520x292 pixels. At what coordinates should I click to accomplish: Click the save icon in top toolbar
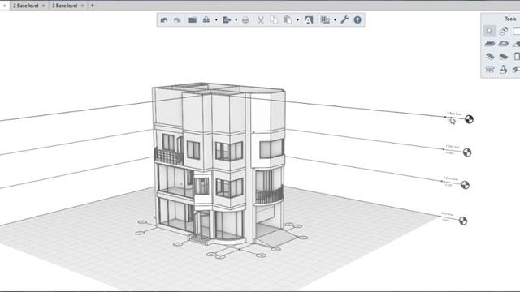click(206, 19)
